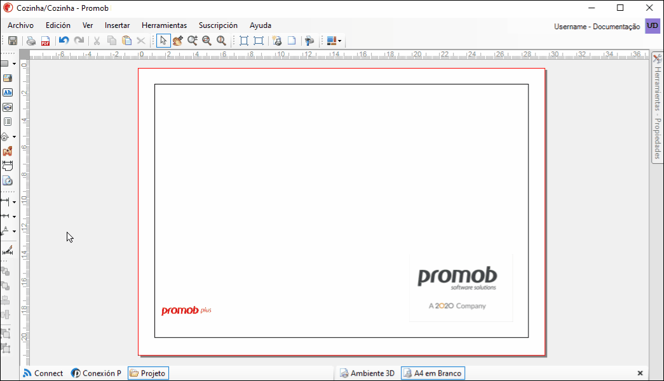Click the zoom out magnifier
The height and width of the screenshot is (381, 664).
207,41
